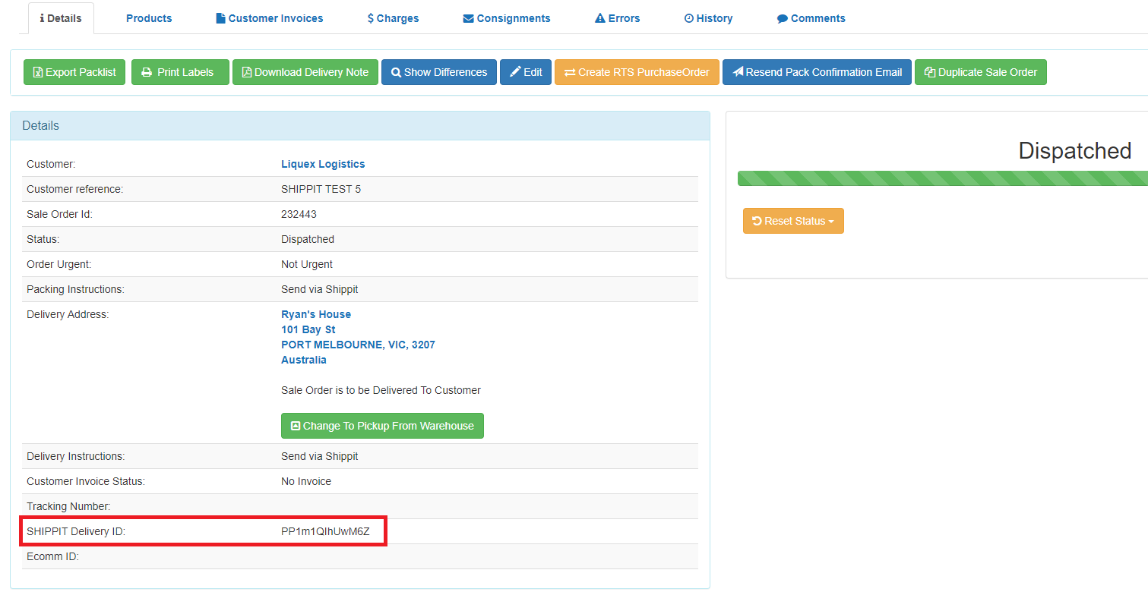Click the customer reference SHIPPIT TEST 5
Screen dimensions: 1148x592
321,189
